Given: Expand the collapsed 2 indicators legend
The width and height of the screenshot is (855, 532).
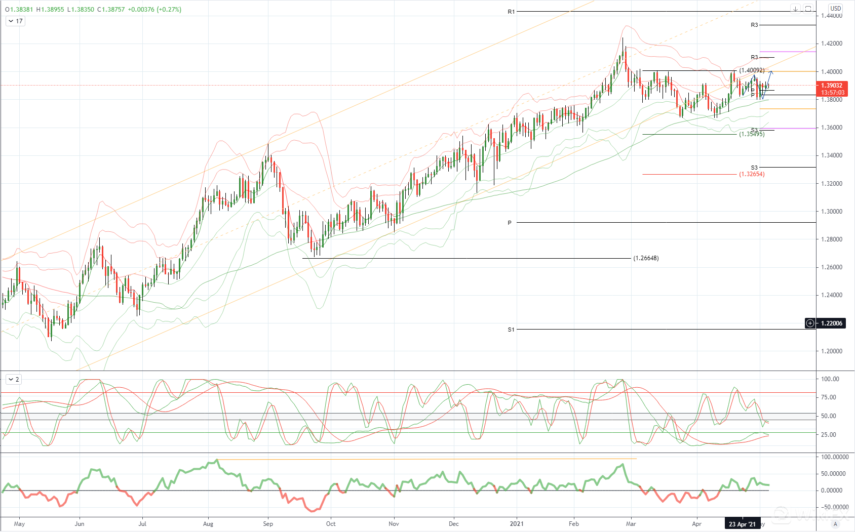Looking at the screenshot, I should 14,380.
